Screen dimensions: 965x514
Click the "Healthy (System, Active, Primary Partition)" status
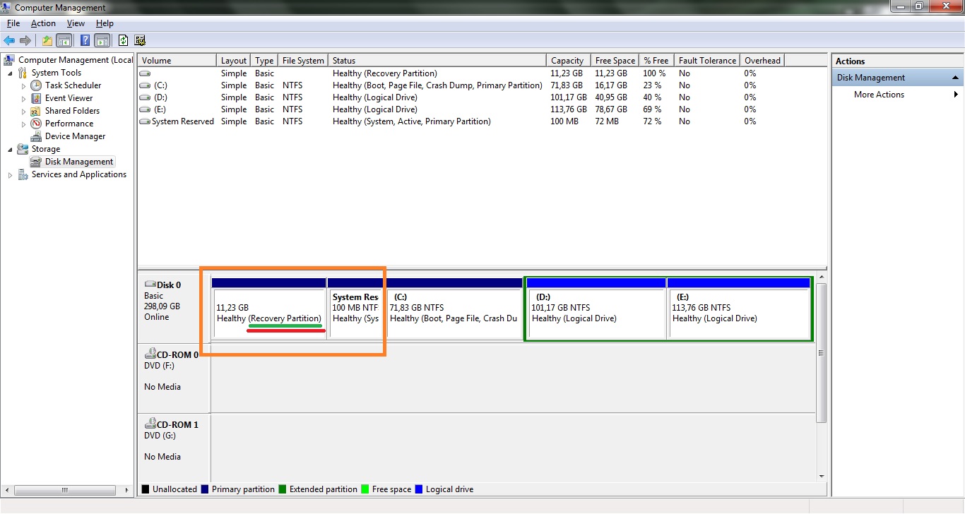tap(412, 121)
